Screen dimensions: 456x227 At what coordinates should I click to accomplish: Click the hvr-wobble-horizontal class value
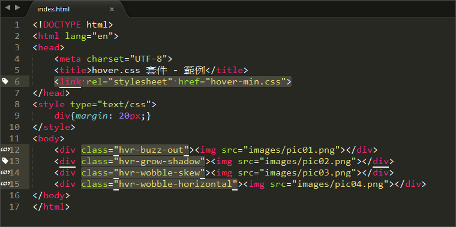[176, 184]
